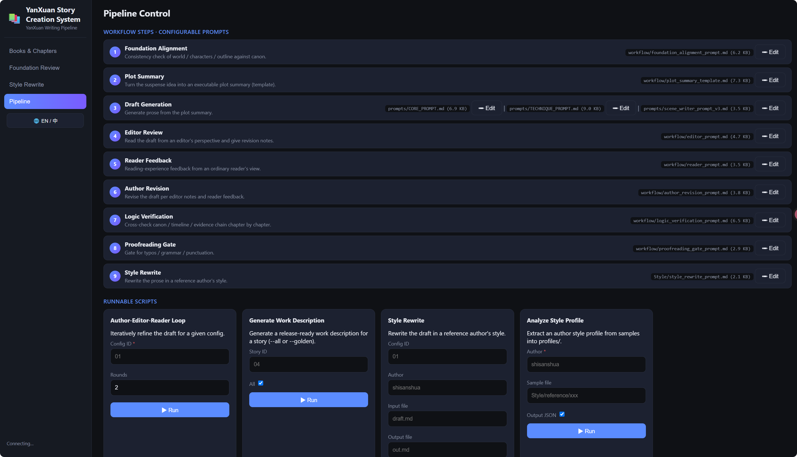The image size is (797, 457).
Task: Click workflow/logic_verification_prompt.md file label
Action: coord(692,221)
